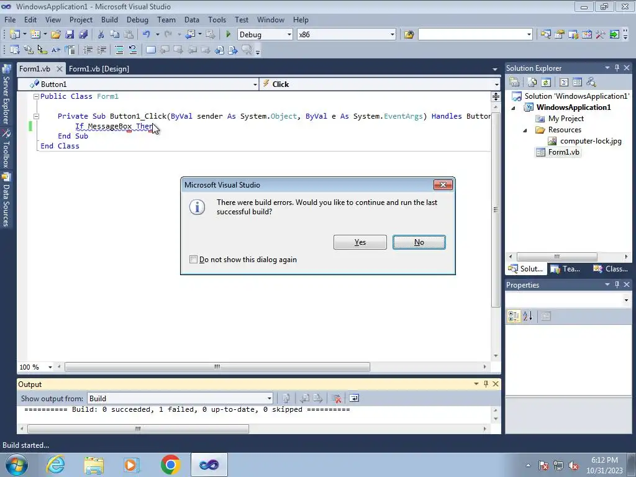Open the 'Show output from' Build dropdown
Image resolution: width=636 pixels, height=477 pixels.
click(270, 398)
